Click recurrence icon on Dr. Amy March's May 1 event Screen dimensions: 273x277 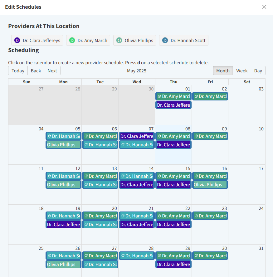159,96
